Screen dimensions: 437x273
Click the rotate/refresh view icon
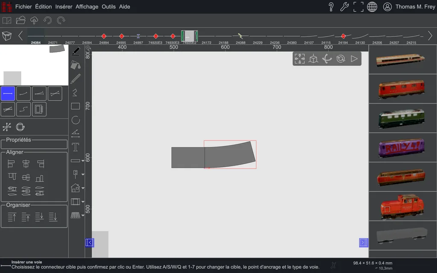pyautogui.click(x=341, y=59)
